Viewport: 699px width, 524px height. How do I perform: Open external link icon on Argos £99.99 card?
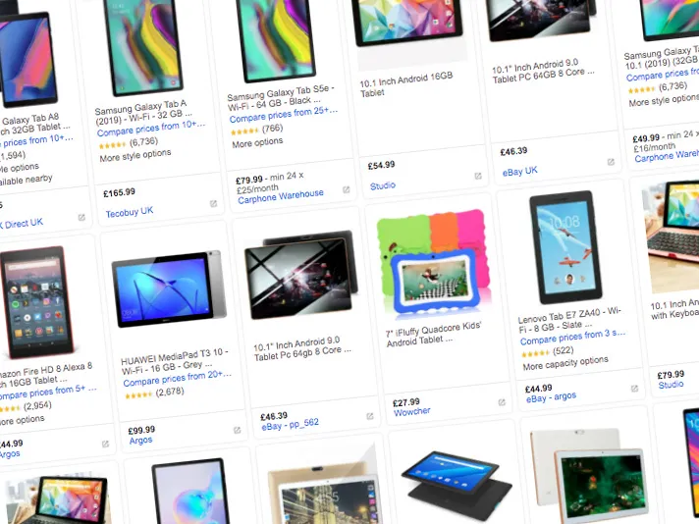(238, 430)
